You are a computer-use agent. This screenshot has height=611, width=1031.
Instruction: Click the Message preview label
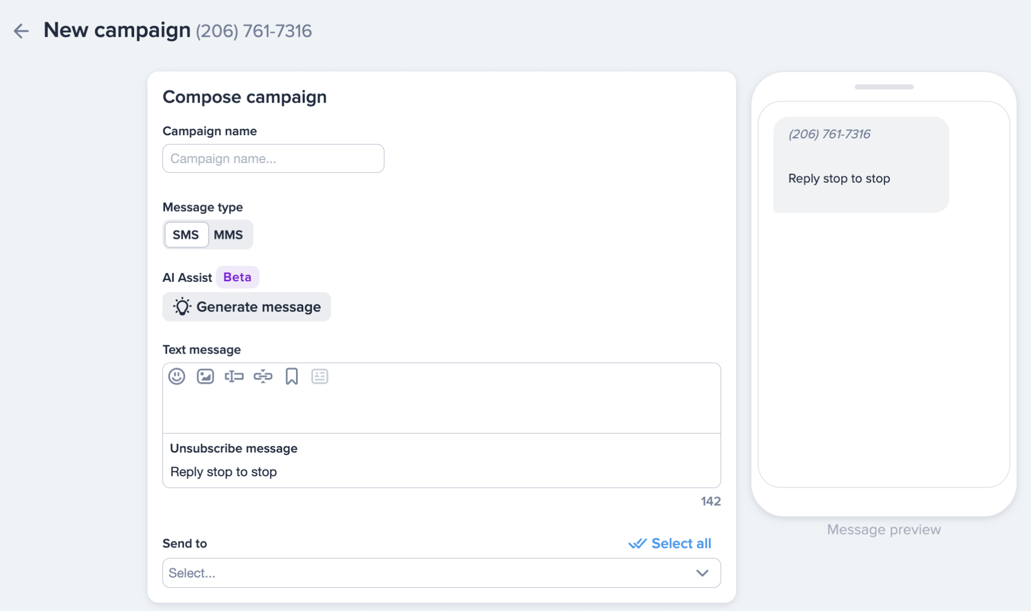[883, 529]
